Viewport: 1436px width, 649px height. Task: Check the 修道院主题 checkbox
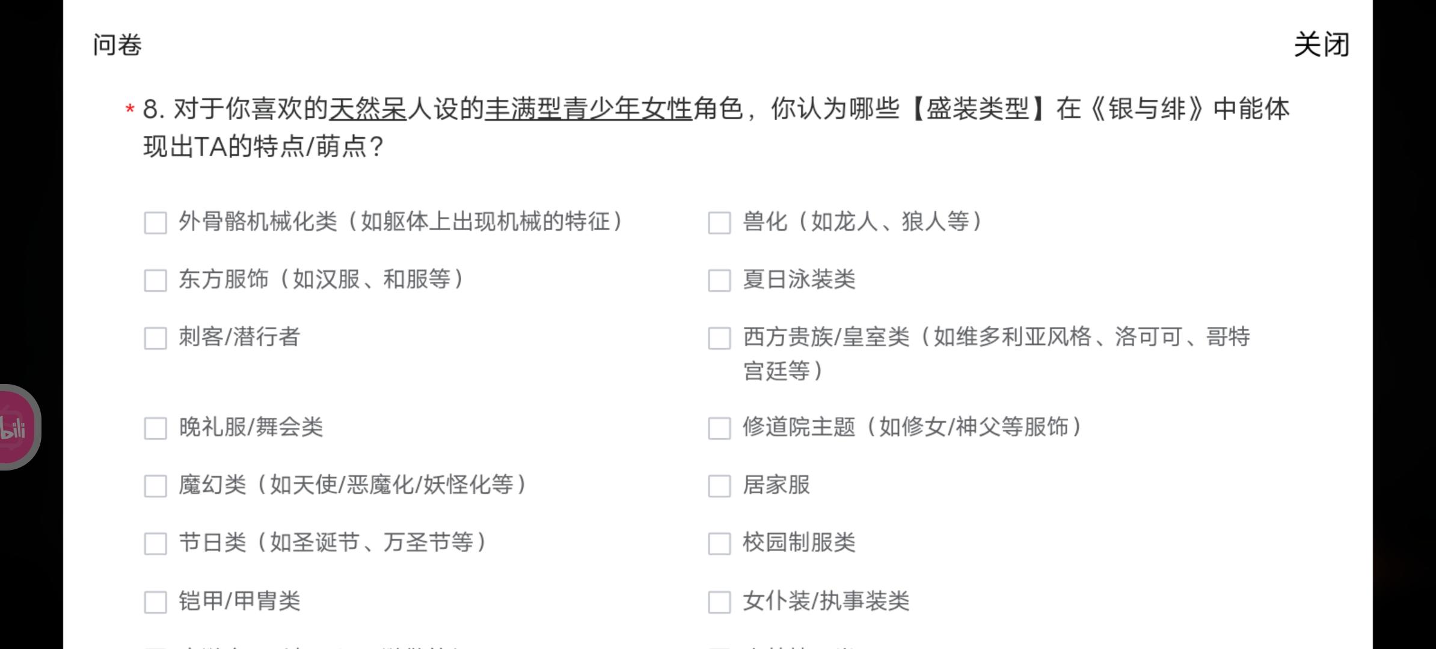coord(719,428)
